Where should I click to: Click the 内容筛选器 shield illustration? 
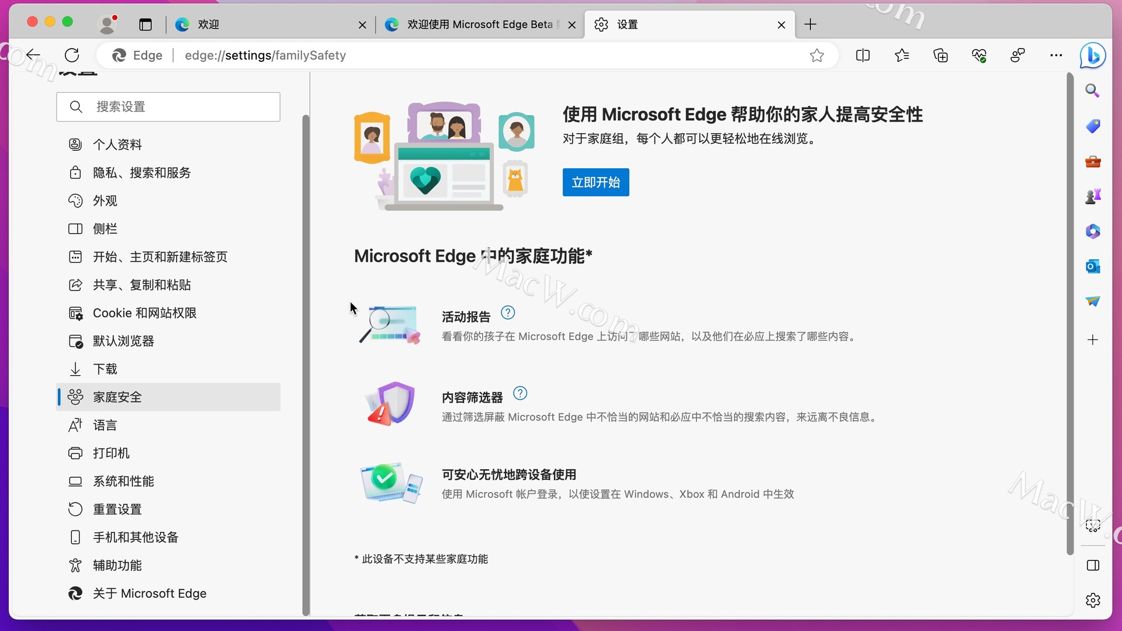click(390, 403)
